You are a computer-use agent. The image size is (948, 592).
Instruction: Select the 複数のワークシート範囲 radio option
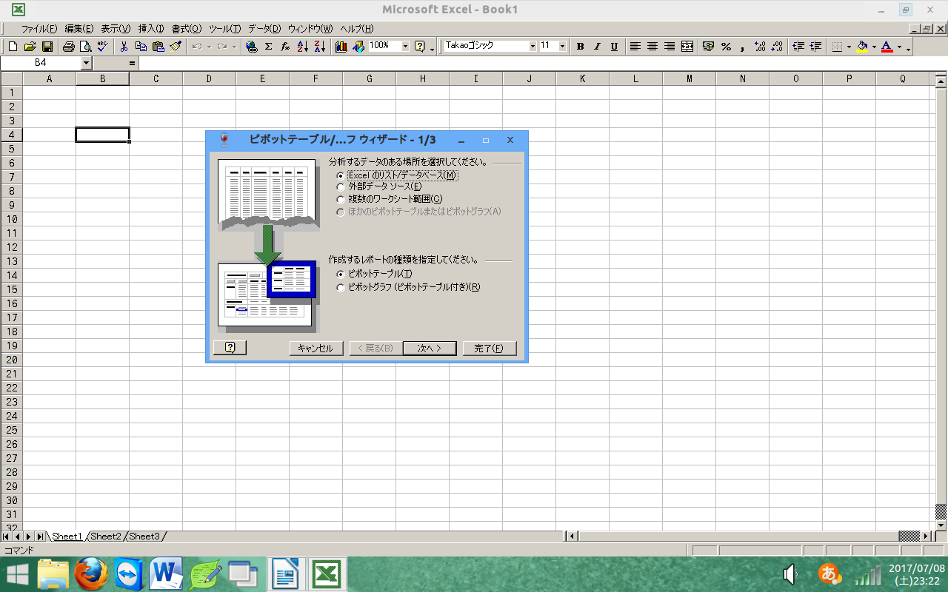coord(341,199)
